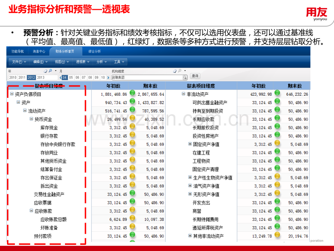Click the search magnifier in the 机构维度 field
This screenshot has width=334, height=251.
click(185, 77)
